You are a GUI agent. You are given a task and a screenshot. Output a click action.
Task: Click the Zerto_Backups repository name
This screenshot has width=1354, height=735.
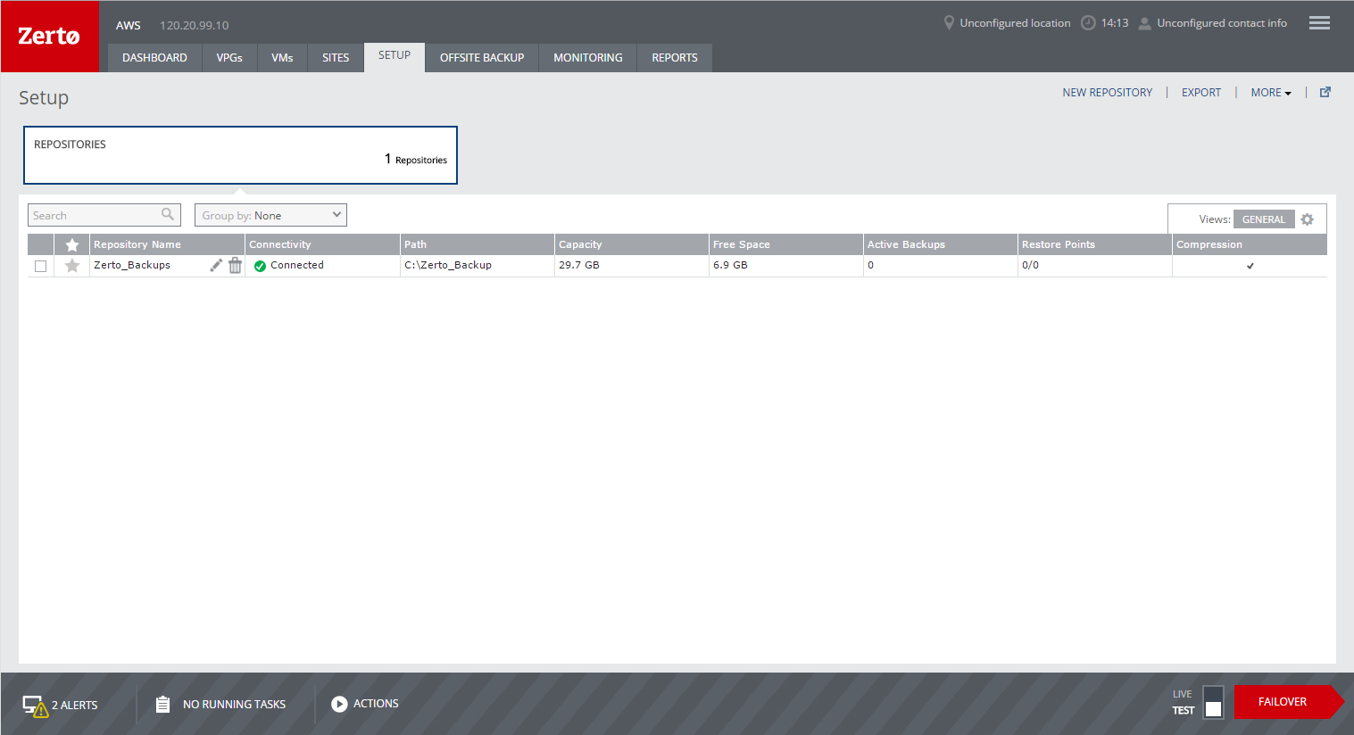132,265
